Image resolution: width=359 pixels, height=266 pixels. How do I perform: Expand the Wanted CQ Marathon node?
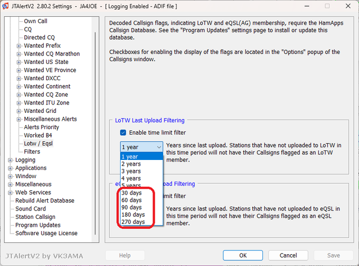click(x=19, y=54)
